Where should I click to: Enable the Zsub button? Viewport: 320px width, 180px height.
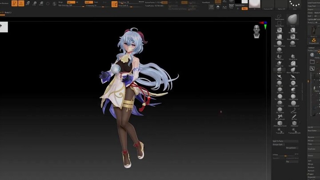click(96, 2)
